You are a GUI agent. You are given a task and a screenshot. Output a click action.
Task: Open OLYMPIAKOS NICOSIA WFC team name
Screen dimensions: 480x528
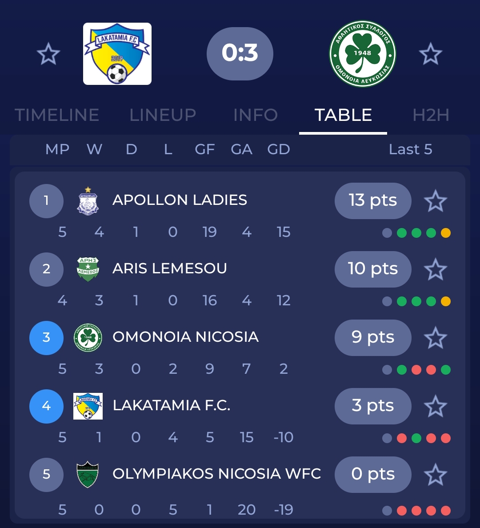pyautogui.click(x=217, y=474)
